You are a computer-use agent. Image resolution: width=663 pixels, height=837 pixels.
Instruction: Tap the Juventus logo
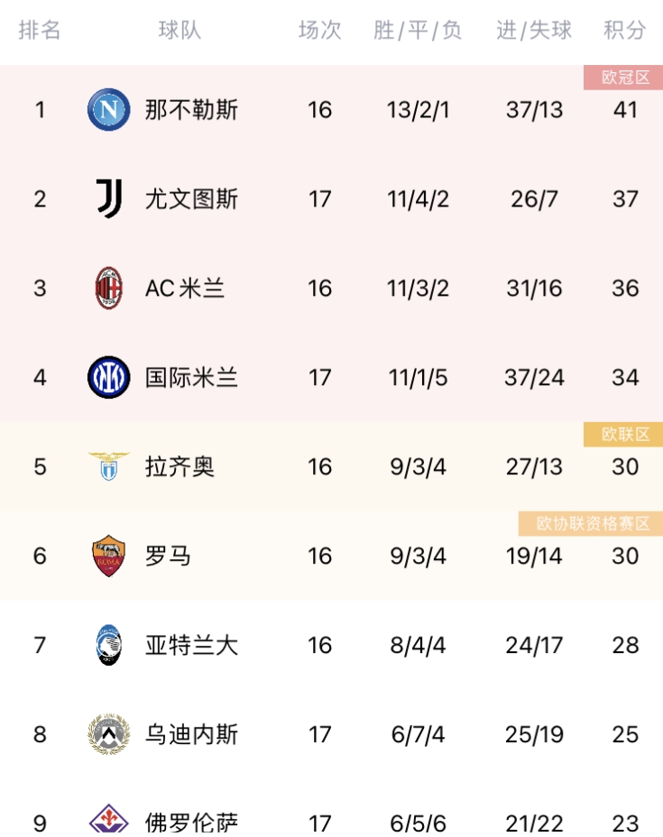[x=109, y=198]
